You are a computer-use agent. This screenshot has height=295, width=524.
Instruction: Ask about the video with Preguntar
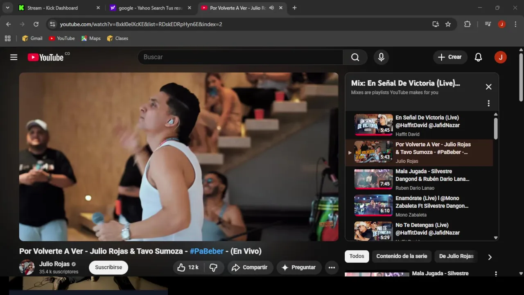[x=299, y=268]
